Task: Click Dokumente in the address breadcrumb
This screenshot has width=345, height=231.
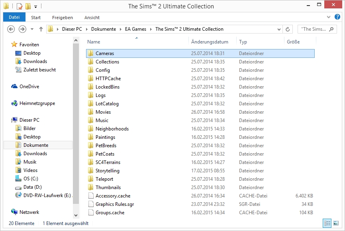Action: pos(104,29)
